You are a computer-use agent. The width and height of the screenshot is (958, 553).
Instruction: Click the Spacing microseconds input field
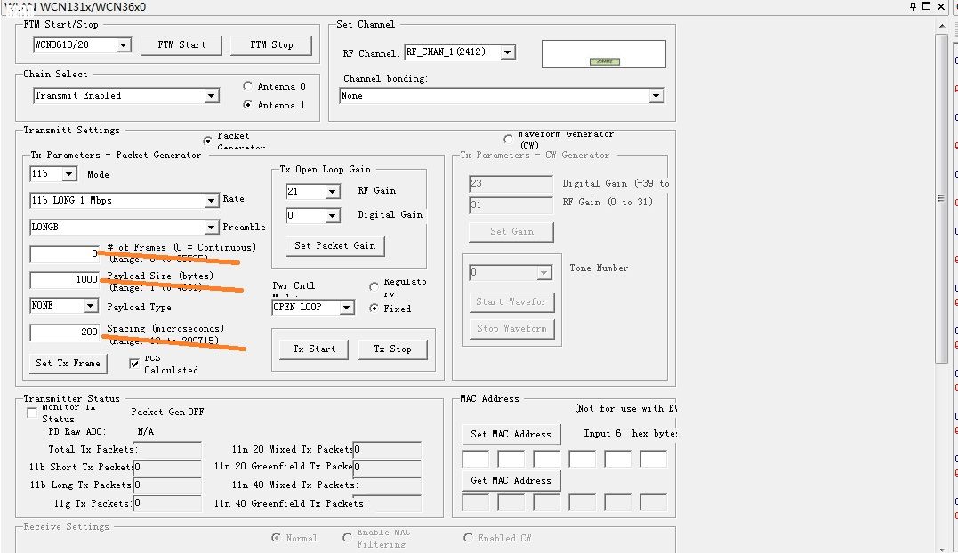coord(65,332)
